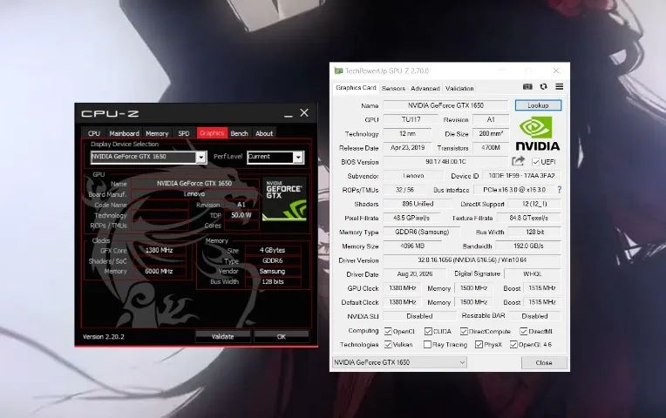Click the BIOS export share icon
The image size is (666, 418).
tap(518, 161)
